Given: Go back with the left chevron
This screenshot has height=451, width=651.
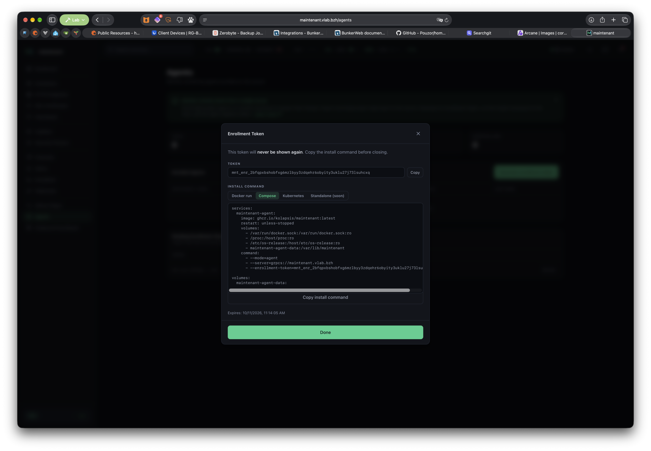Looking at the screenshot, I should click(97, 20).
